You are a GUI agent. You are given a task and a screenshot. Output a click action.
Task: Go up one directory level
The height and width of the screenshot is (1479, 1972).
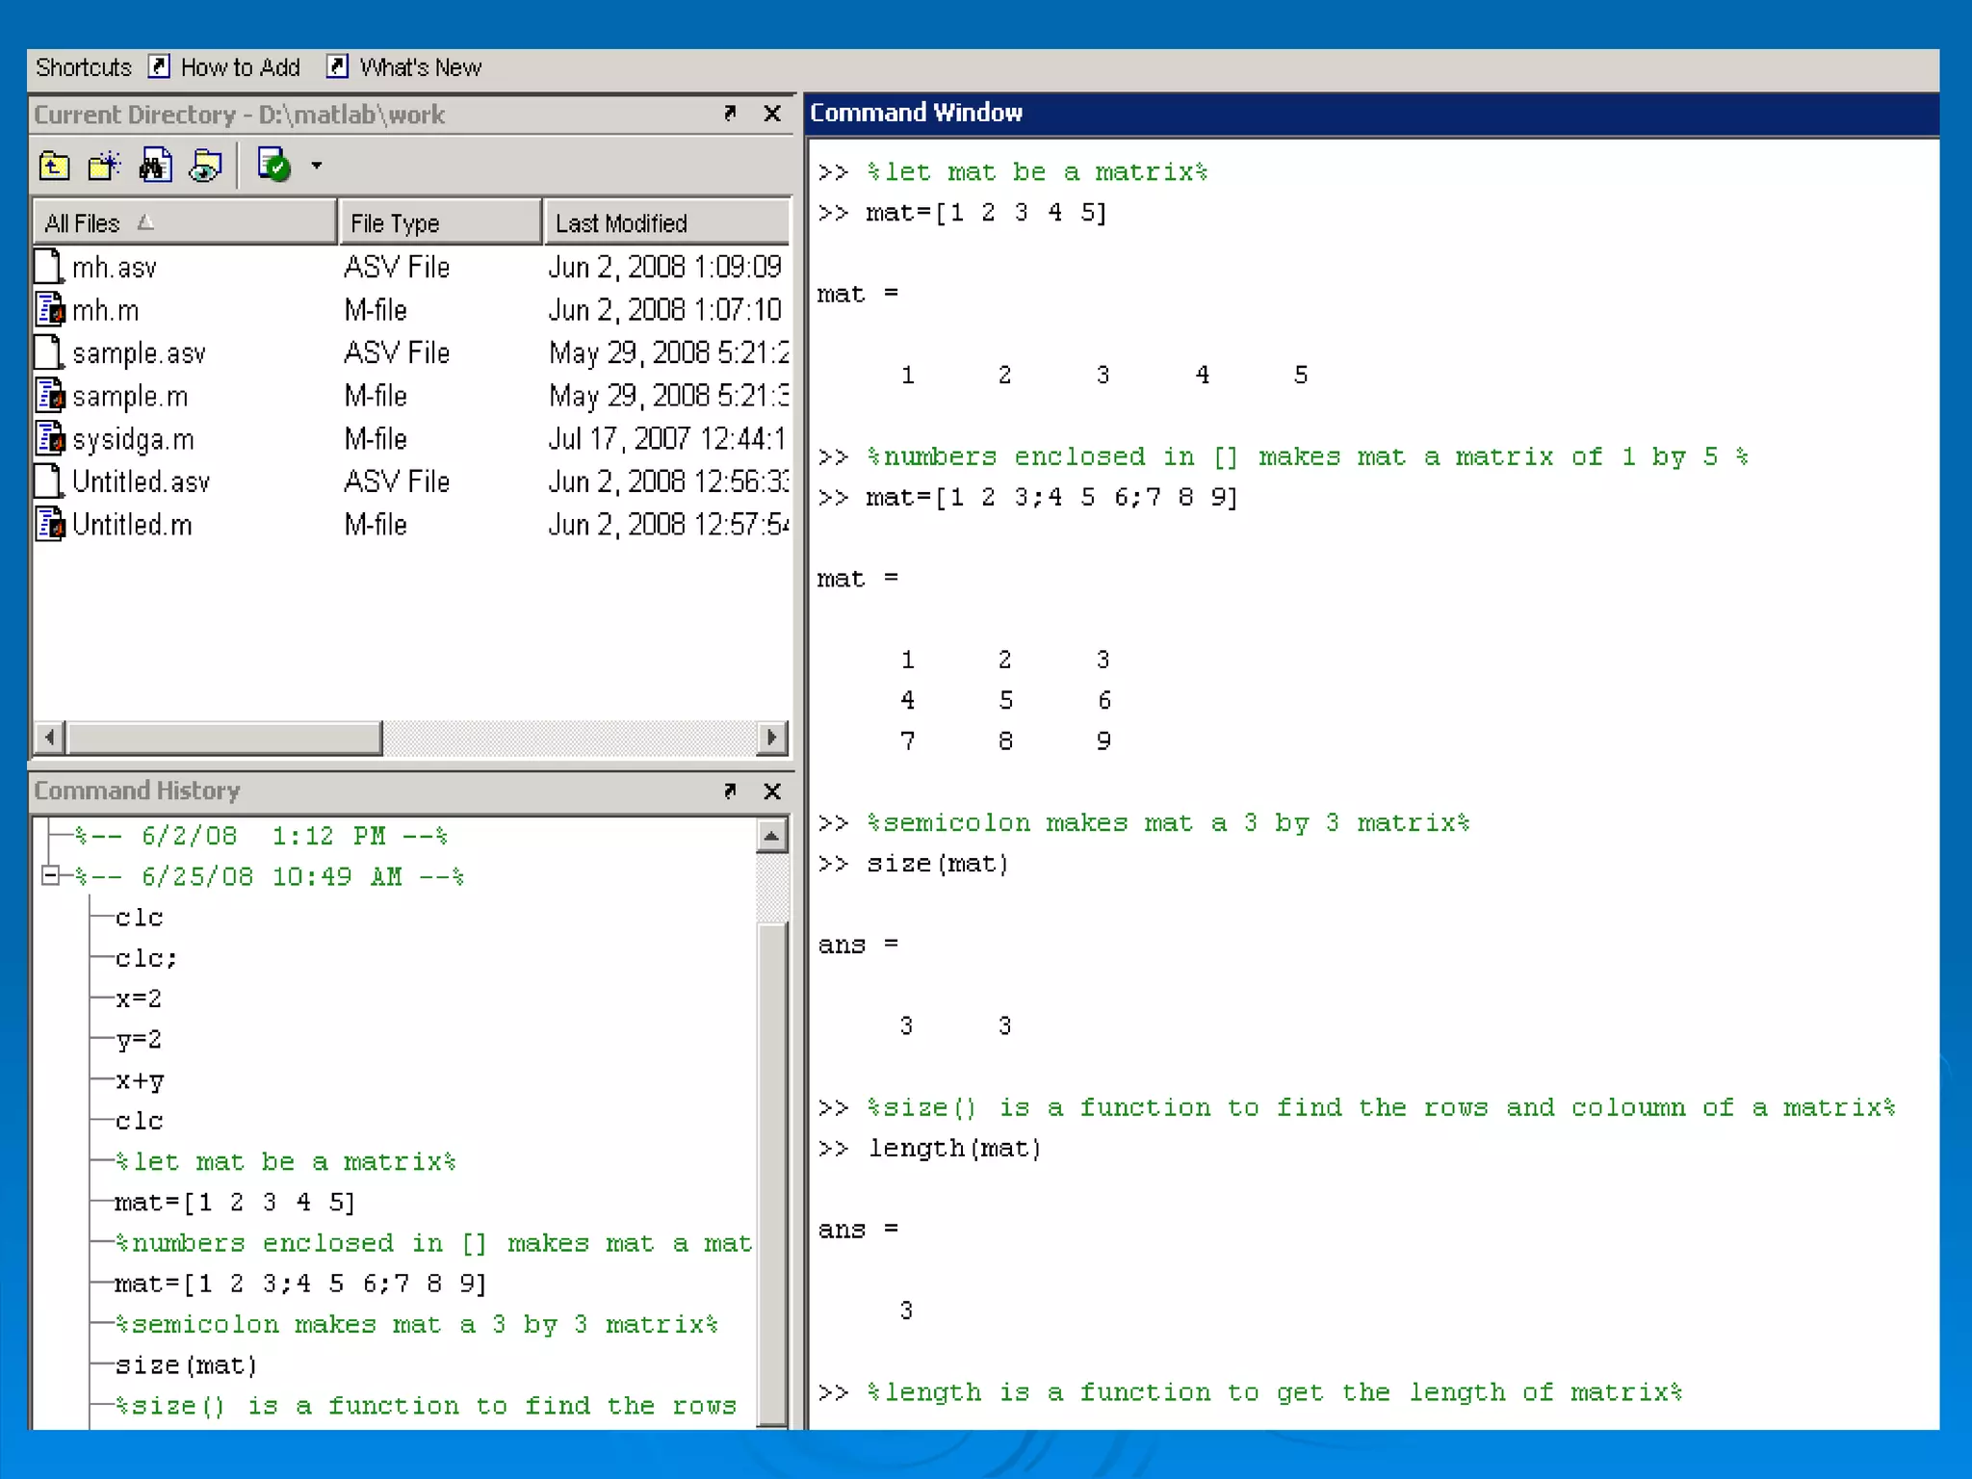54,167
